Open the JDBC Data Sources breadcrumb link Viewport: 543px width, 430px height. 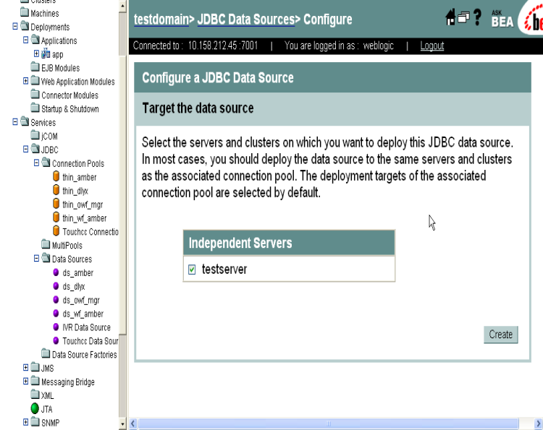pyautogui.click(x=246, y=20)
